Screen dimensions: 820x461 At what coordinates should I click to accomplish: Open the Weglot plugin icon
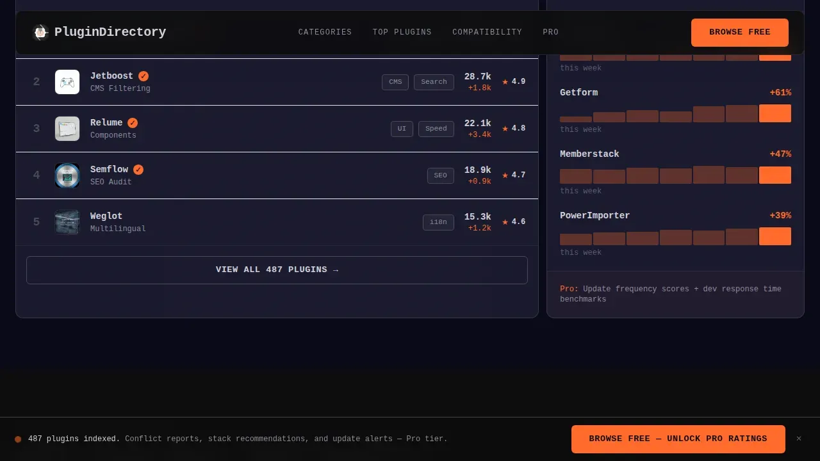pos(67,222)
